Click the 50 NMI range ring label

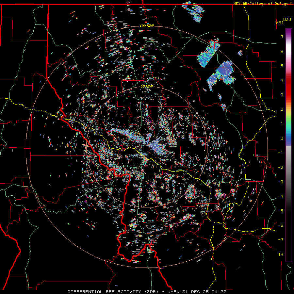click(x=147, y=87)
